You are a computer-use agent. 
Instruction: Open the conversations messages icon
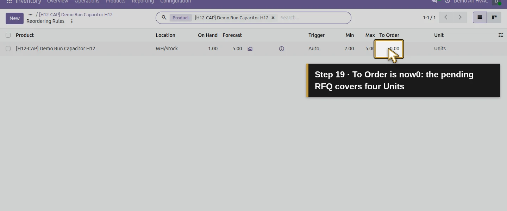434,1
